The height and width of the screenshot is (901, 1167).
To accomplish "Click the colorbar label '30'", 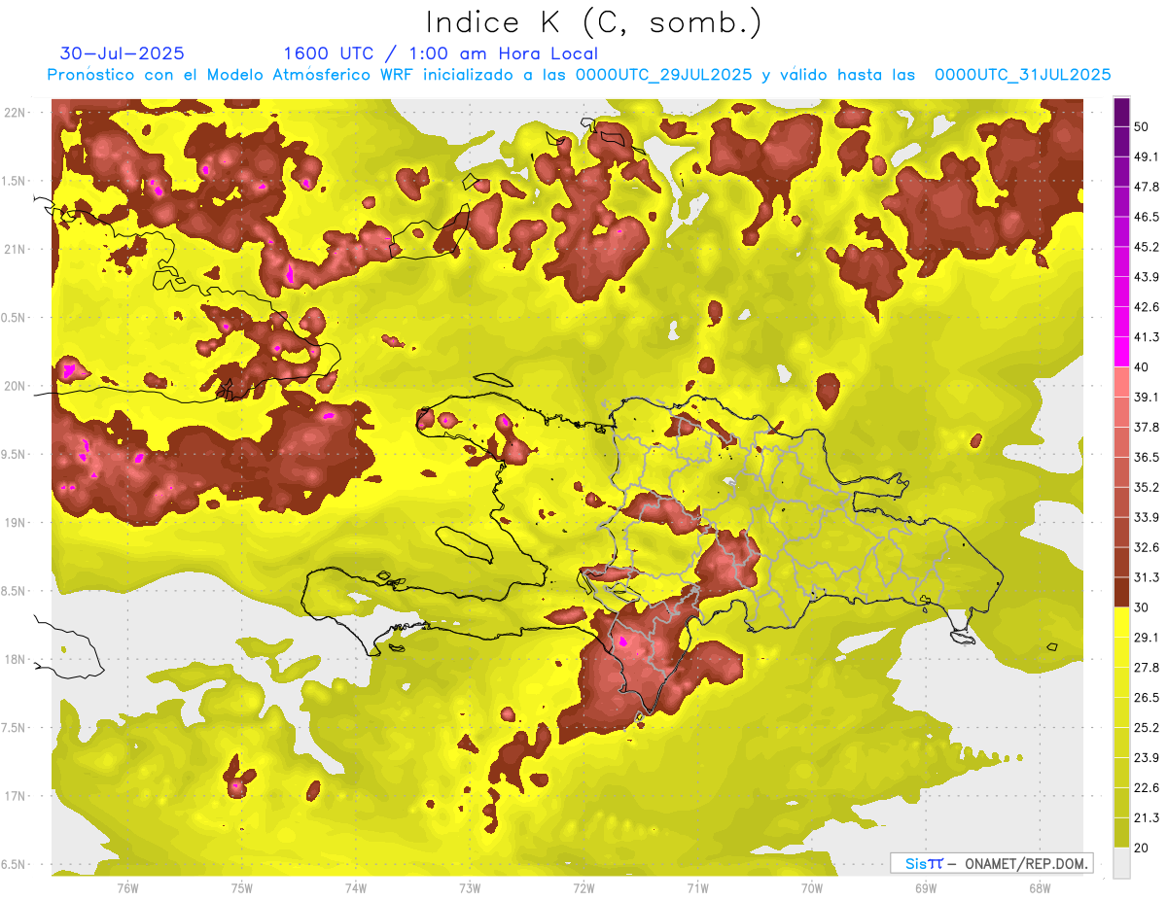I will [x=1142, y=607].
